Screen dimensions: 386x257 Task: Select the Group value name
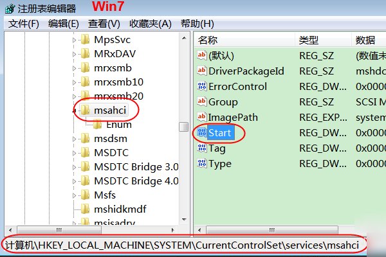[223, 102]
